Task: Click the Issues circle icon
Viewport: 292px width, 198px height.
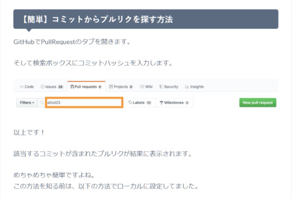Action: (42, 87)
